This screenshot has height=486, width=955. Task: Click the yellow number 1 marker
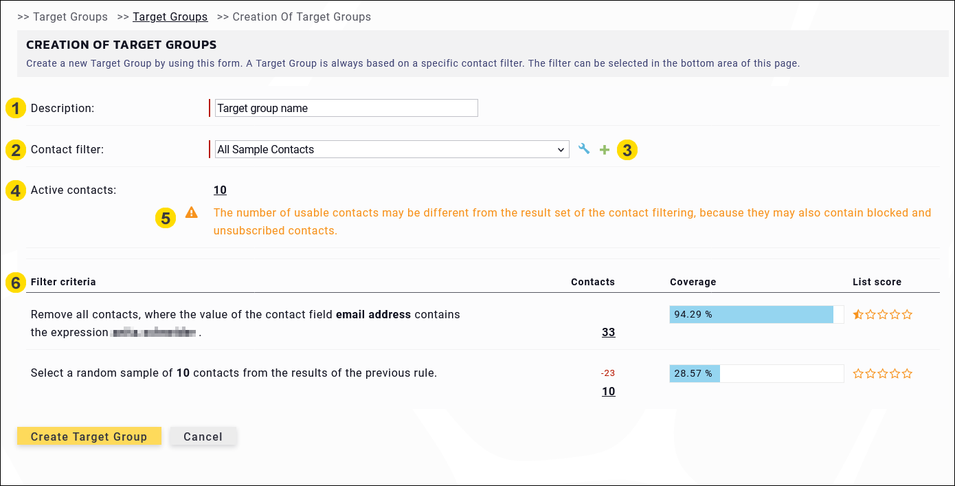tap(16, 109)
